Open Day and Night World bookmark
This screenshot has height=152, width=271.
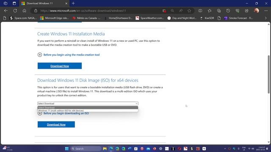[x=182, y=18]
